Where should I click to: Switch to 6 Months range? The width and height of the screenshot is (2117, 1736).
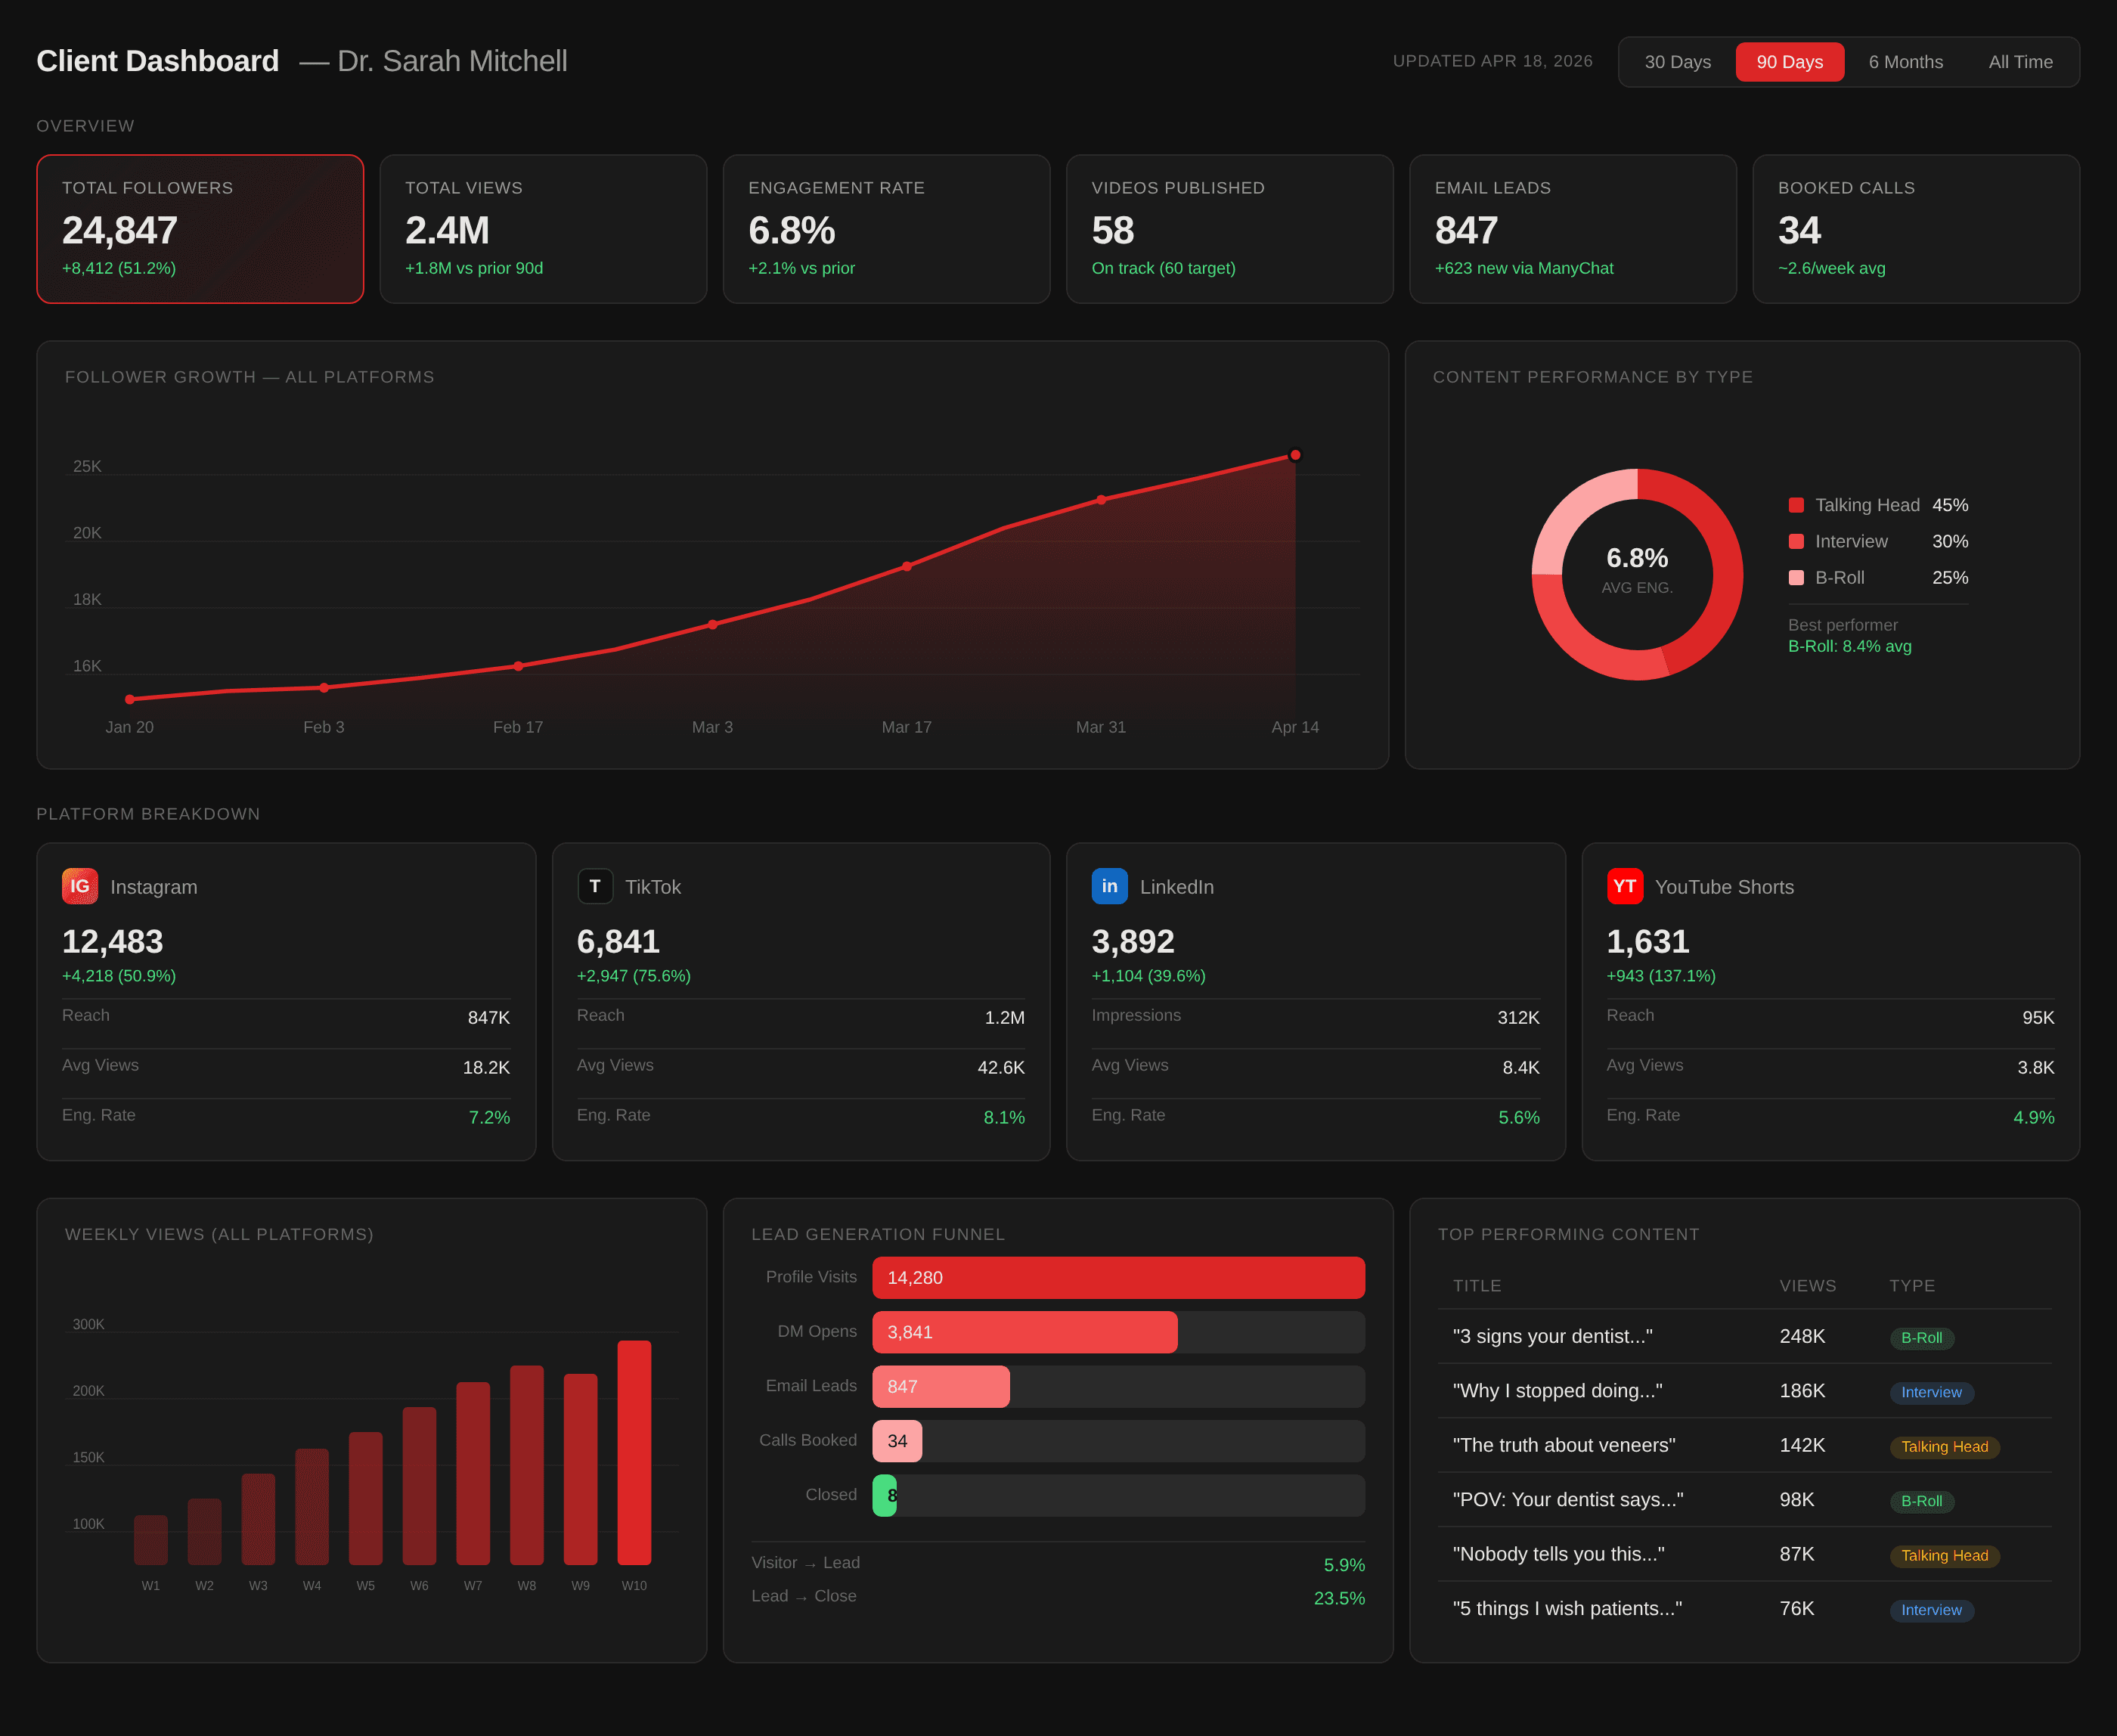tap(1905, 62)
